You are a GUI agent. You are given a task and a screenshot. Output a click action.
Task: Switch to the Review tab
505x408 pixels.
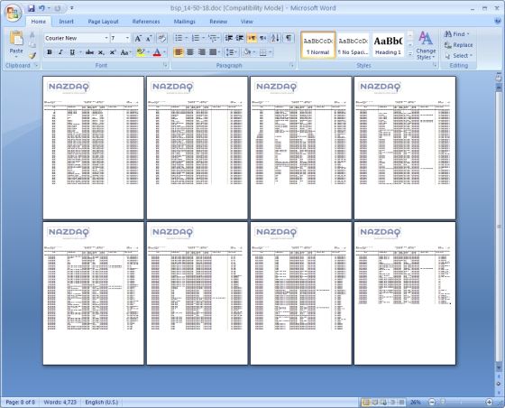click(218, 22)
